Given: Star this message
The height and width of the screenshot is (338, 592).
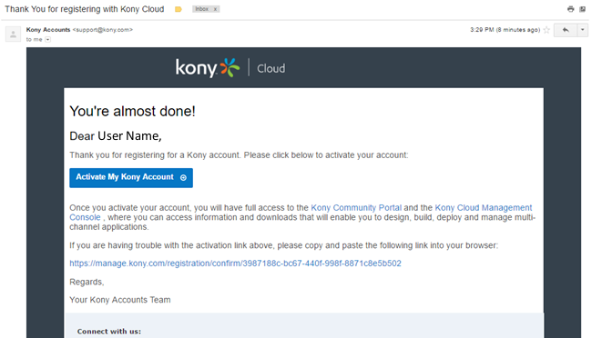Looking at the screenshot, I should (546, 30).
